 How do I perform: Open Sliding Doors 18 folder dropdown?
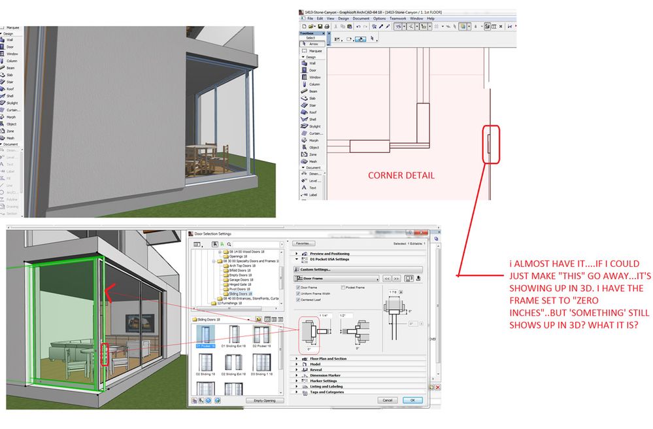pos(222,319)
